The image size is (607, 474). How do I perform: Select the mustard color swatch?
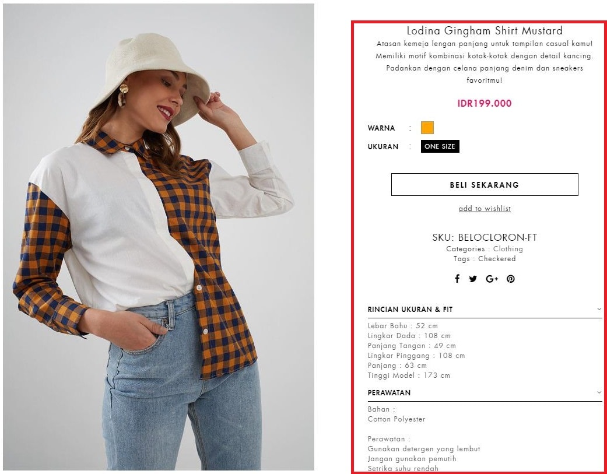[427, 128]
